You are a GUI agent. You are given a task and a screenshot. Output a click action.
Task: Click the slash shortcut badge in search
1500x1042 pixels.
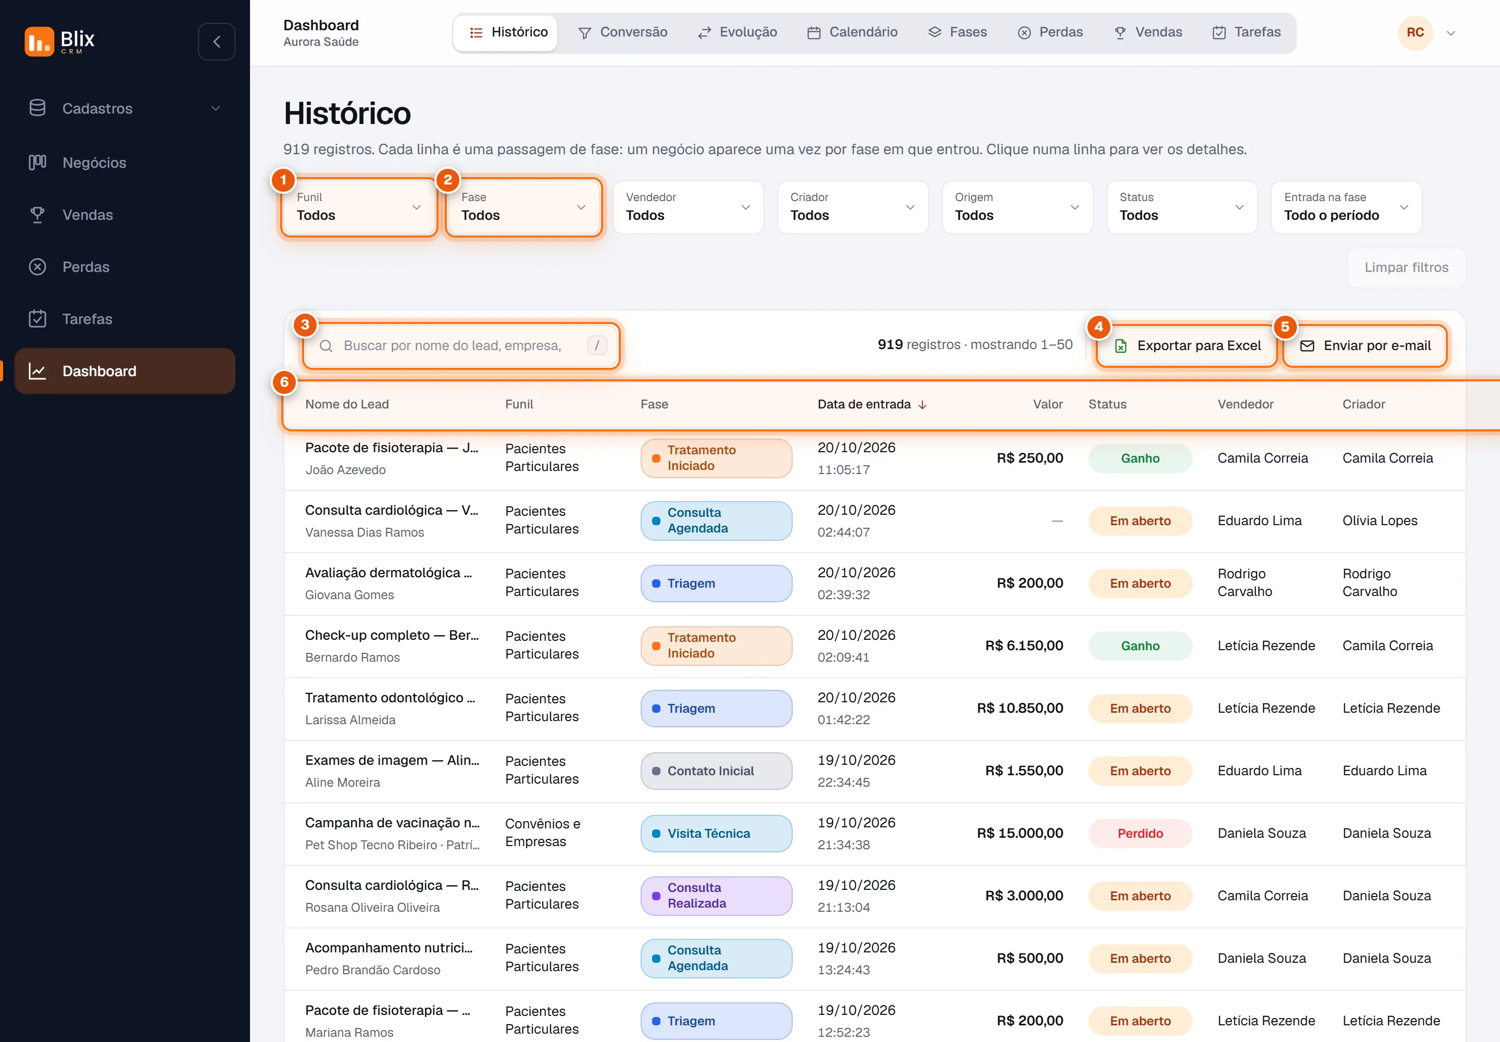click(597, 345)
